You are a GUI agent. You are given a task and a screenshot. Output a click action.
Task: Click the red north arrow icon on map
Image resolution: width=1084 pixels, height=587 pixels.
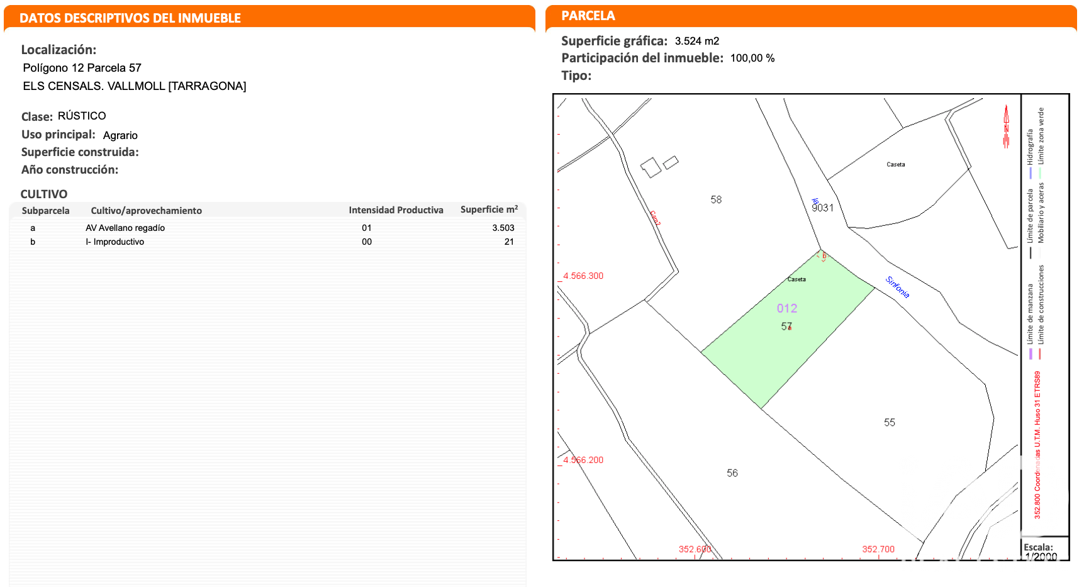click(x=1006, y=126)
